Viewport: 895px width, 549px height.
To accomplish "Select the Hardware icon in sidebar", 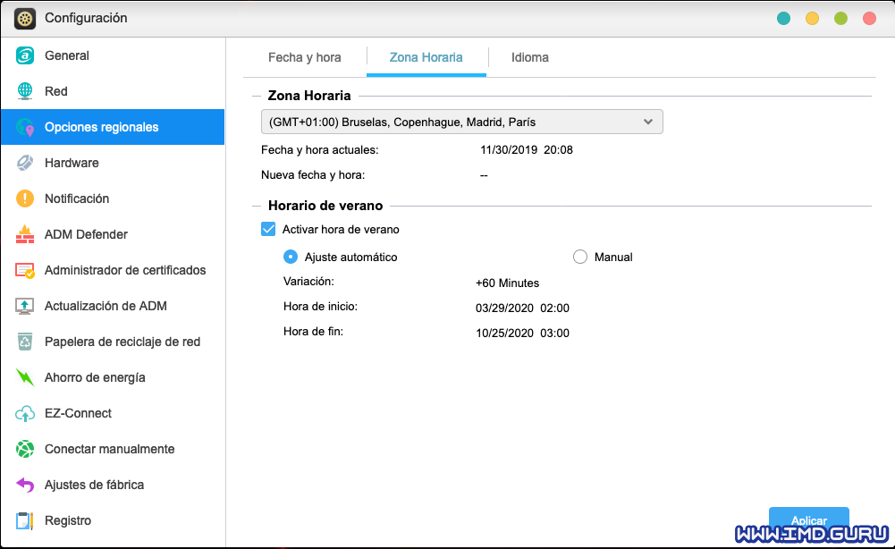I will click(x=25, y=163).
